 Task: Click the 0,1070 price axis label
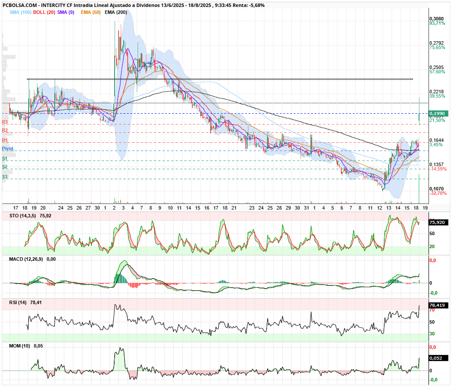(437, 189)
